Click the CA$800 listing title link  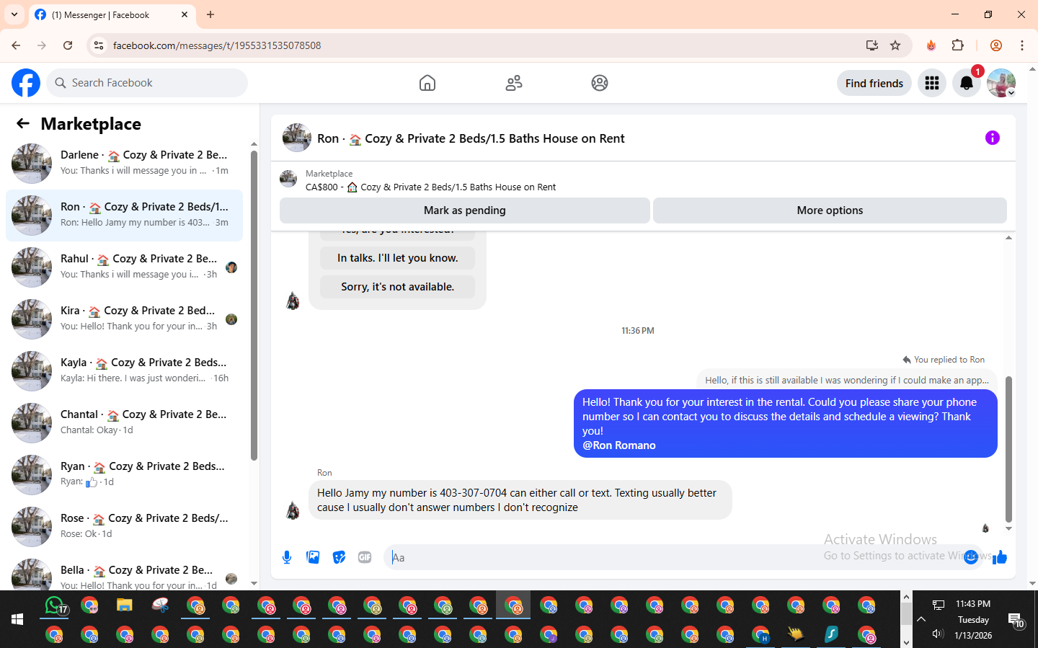pyautogui.click(x=430, y=187)
